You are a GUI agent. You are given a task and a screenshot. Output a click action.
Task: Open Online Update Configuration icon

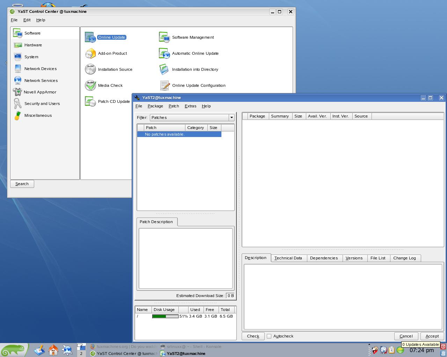pyautogui.click(x=164, y=85)
